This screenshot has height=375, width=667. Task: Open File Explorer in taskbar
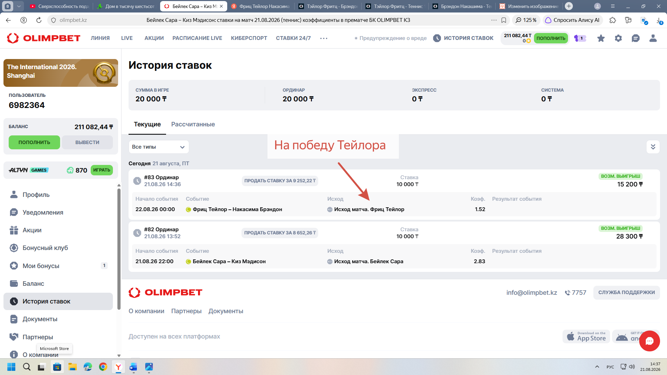tap(73, 367)
